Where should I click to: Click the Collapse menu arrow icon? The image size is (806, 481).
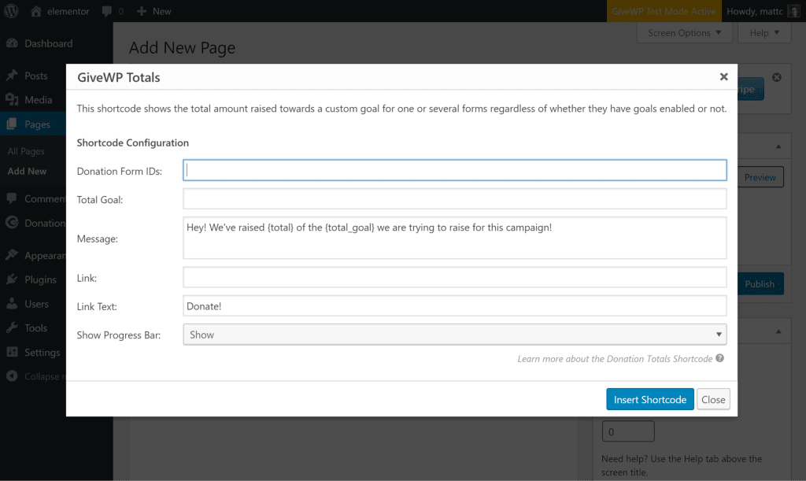tap(12, 376)
